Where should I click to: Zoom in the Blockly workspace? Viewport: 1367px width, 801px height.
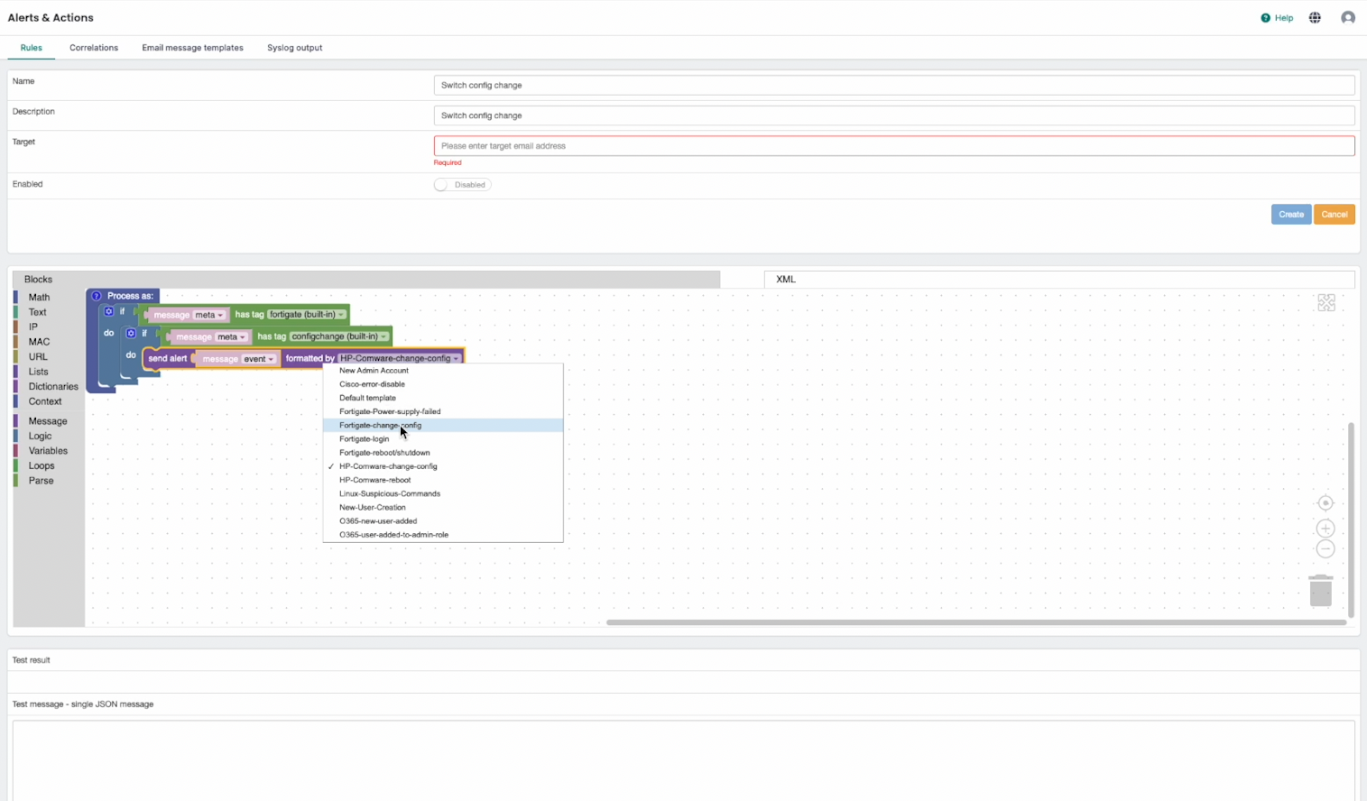[1325, 529]
